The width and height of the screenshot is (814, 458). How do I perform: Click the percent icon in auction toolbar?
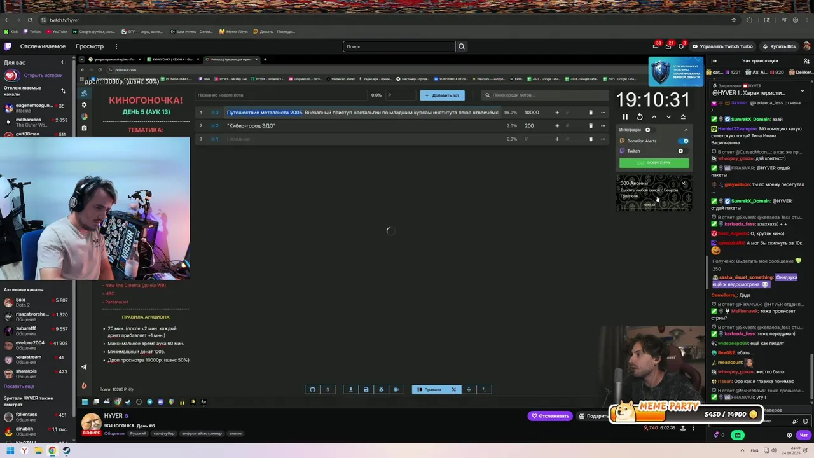point(453,390)
